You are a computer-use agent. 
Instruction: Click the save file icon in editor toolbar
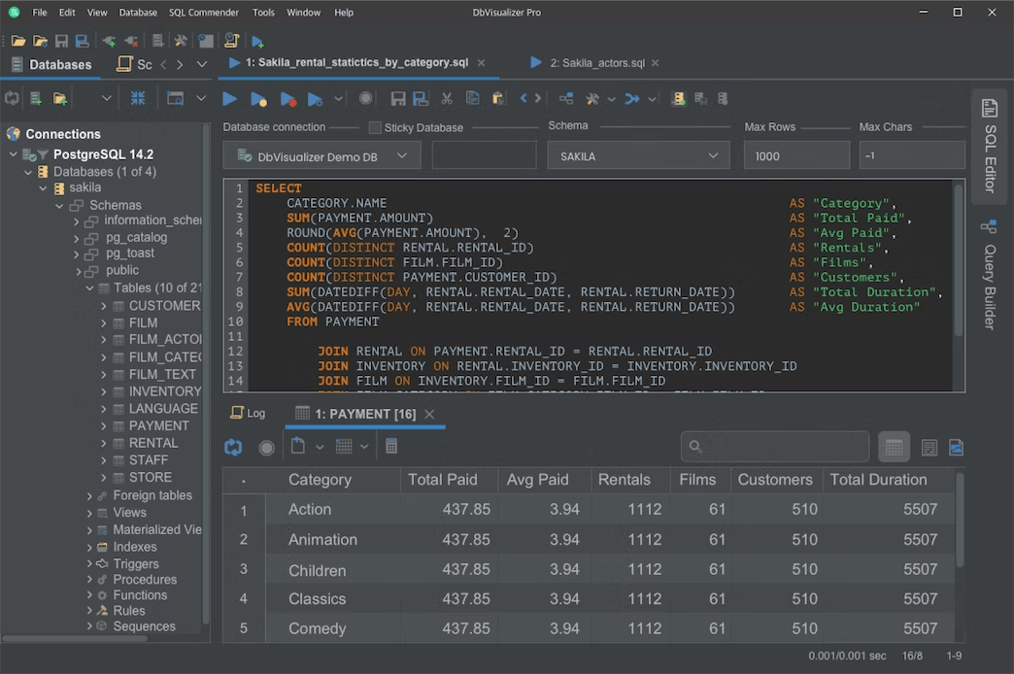pyautogui.click(x=397, y=98)
